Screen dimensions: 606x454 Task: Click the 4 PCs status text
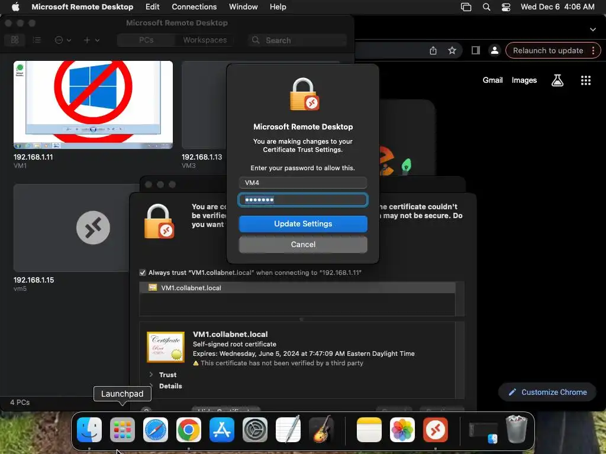pos(20,402)
